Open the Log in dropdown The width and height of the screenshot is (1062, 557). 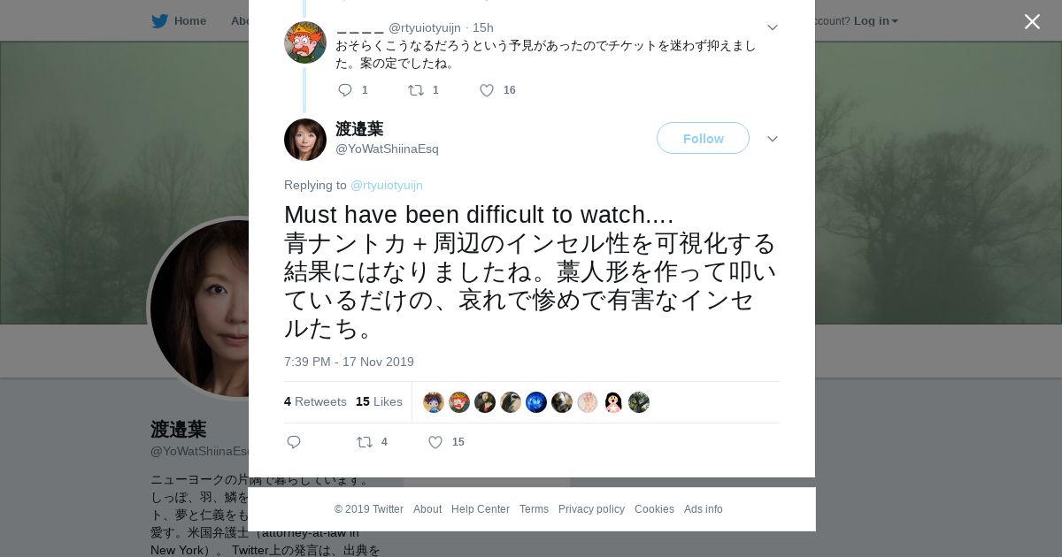[875, 21]
